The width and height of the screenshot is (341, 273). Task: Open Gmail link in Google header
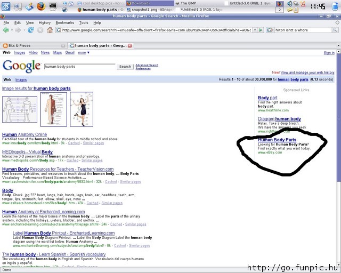tap(70, 52)
